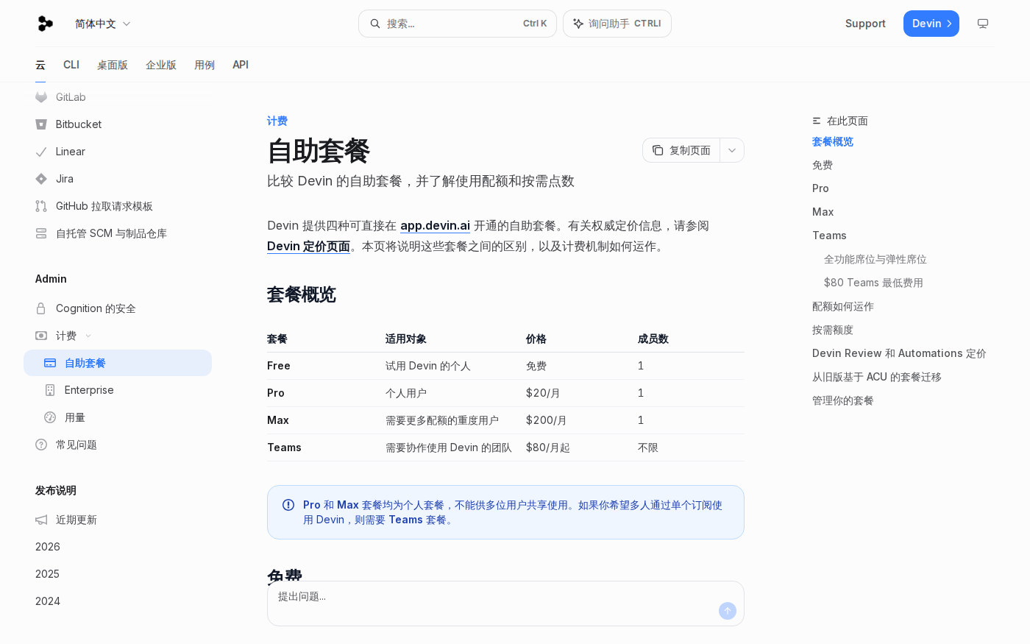Jump to 按需额度 section

click(833, 330)
